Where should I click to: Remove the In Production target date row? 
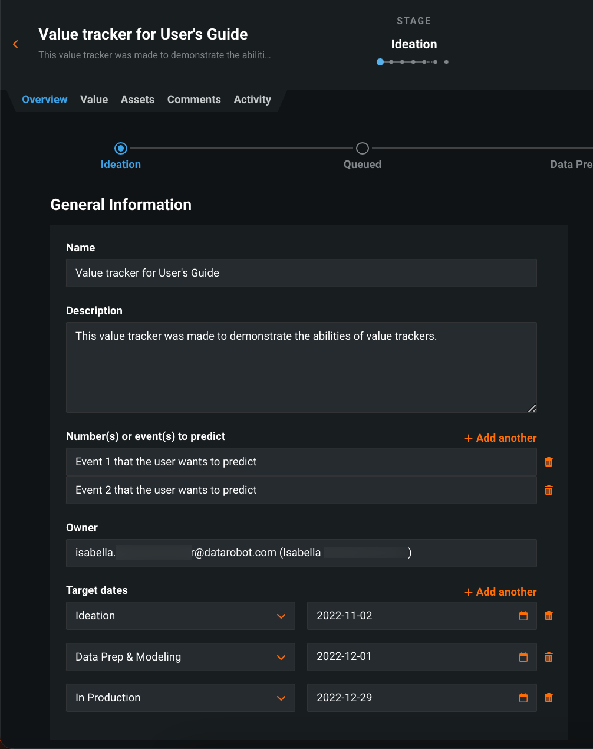(x=549, y=698)
